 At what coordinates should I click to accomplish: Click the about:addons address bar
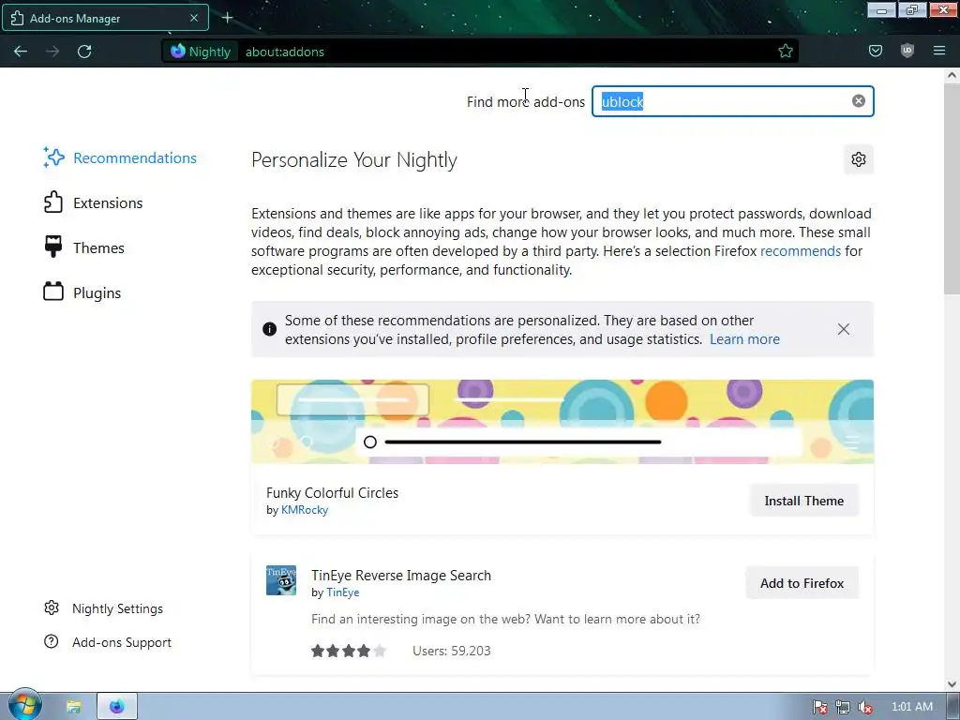tap(481, 52)
